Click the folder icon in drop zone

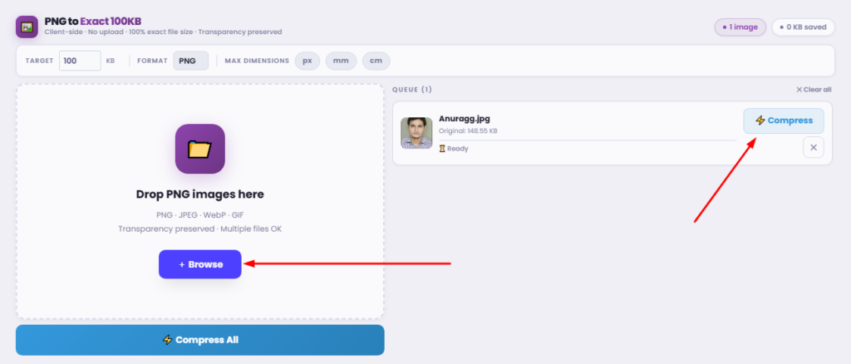pos(199,149)
